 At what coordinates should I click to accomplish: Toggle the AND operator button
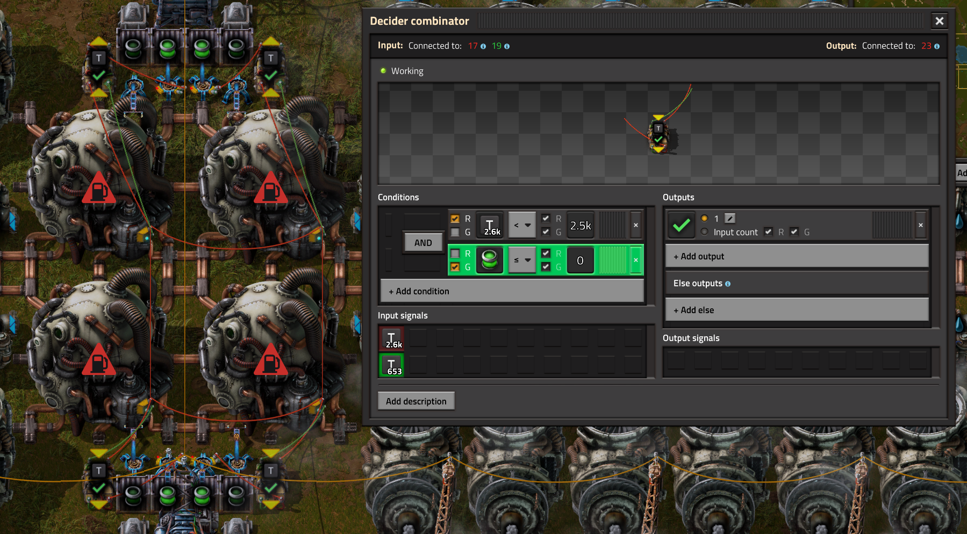[423, 243]
